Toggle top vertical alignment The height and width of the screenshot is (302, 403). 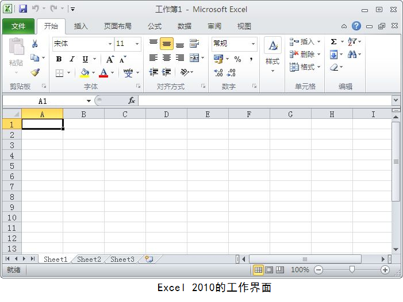pyautogui.click(x=153, y=42)
